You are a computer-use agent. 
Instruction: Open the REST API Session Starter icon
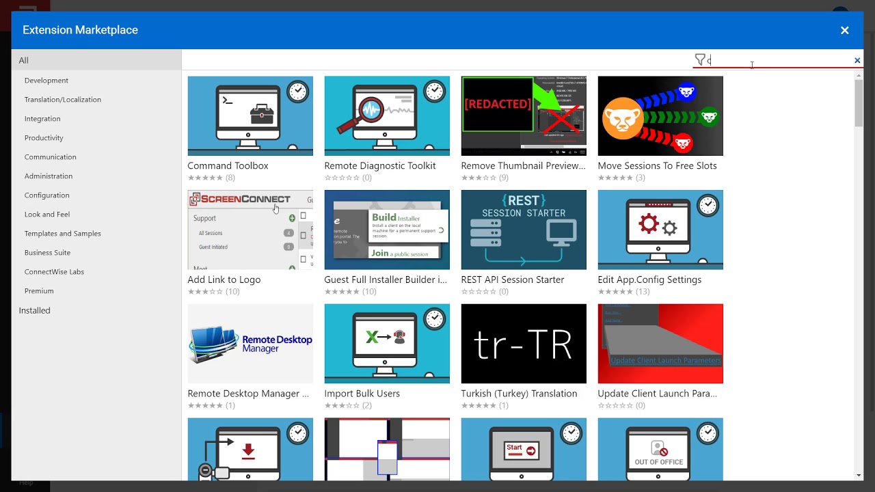[x=524, y=230]
